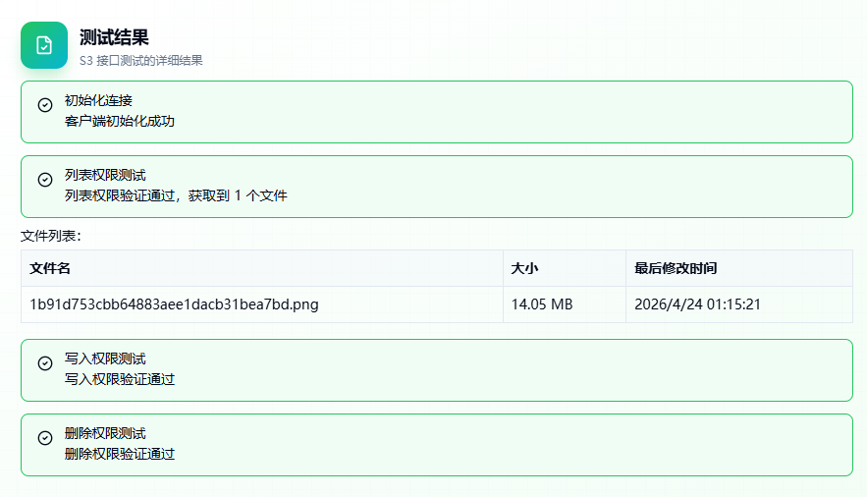Click the 测试结果 heading

(x=114, y=37)
